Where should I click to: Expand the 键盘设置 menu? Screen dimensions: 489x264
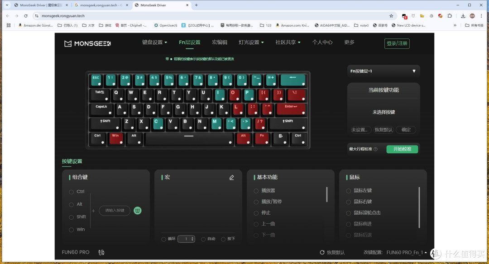pos(155,42)
